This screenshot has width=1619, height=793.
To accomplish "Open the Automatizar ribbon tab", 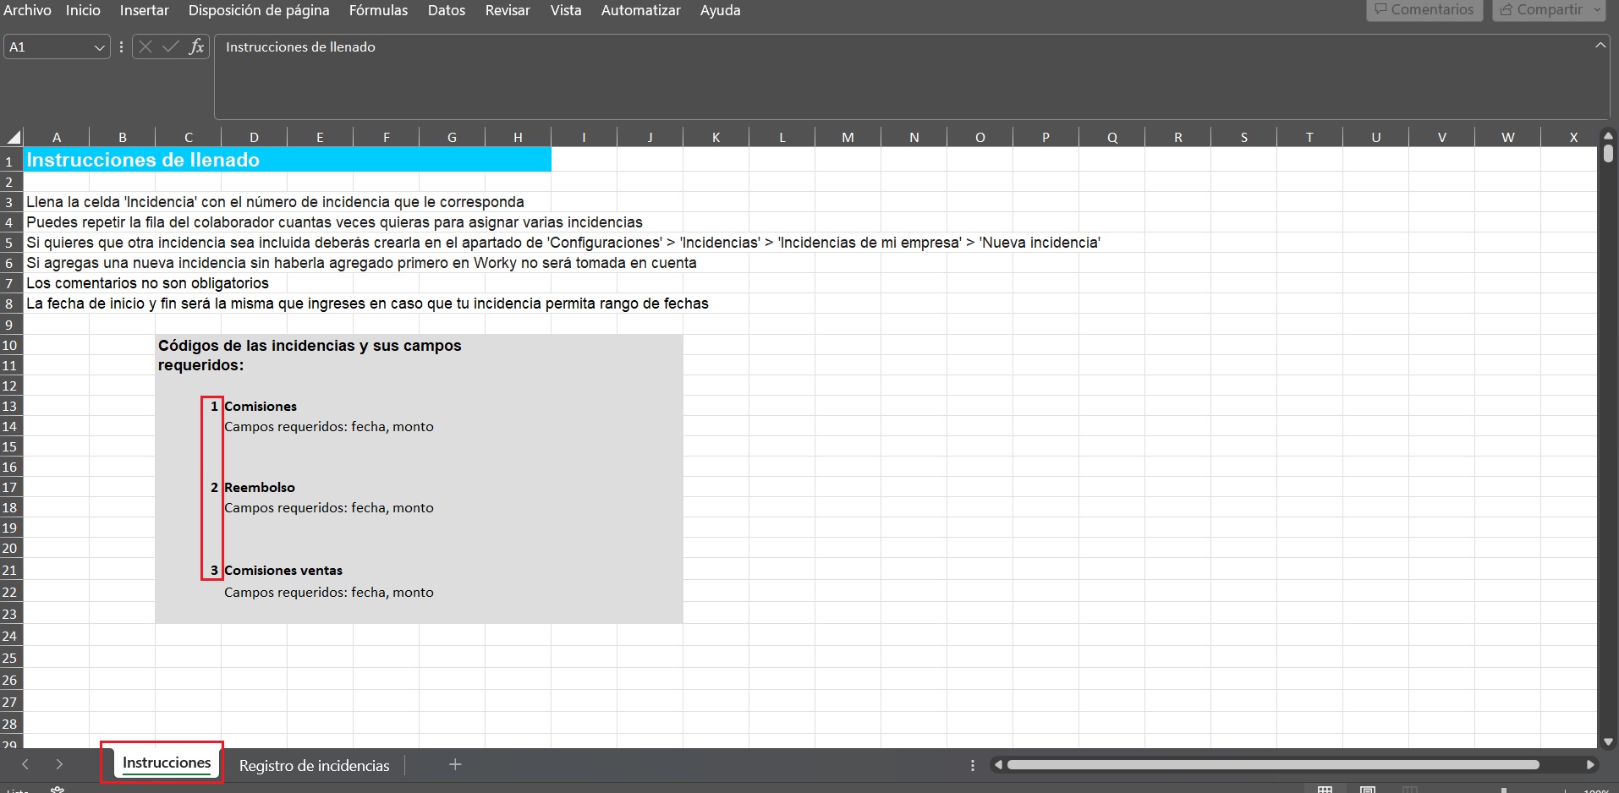I will point(641,10).
